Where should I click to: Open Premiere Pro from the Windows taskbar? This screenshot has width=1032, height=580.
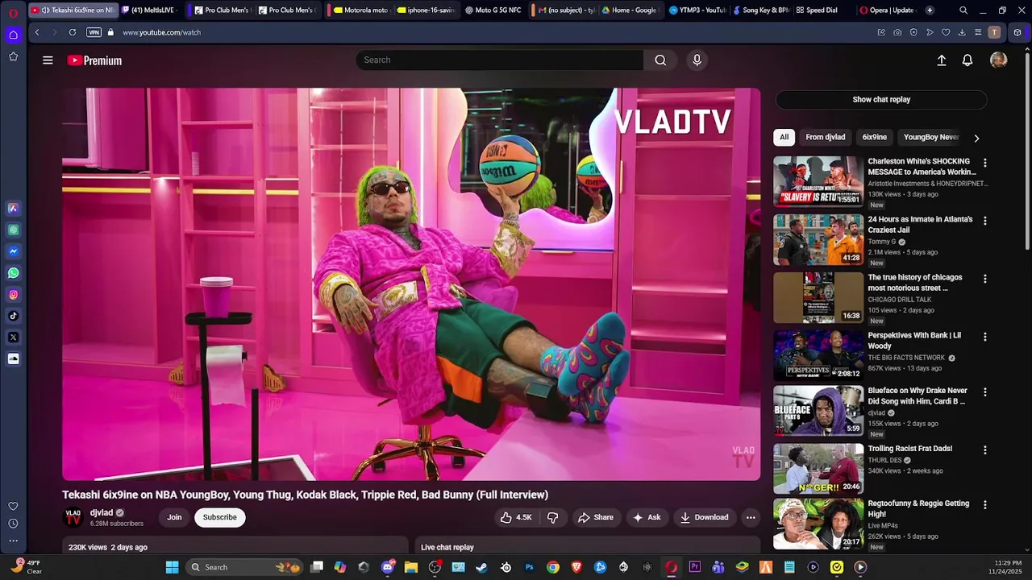(694, 567)
